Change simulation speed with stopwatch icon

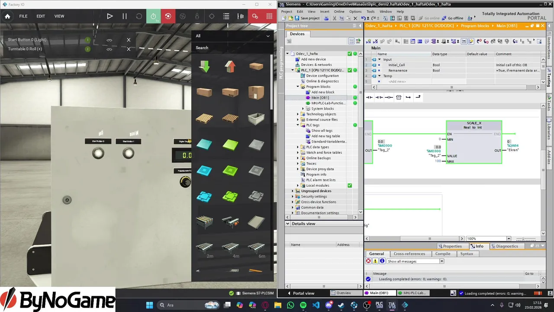click(153, 16)
